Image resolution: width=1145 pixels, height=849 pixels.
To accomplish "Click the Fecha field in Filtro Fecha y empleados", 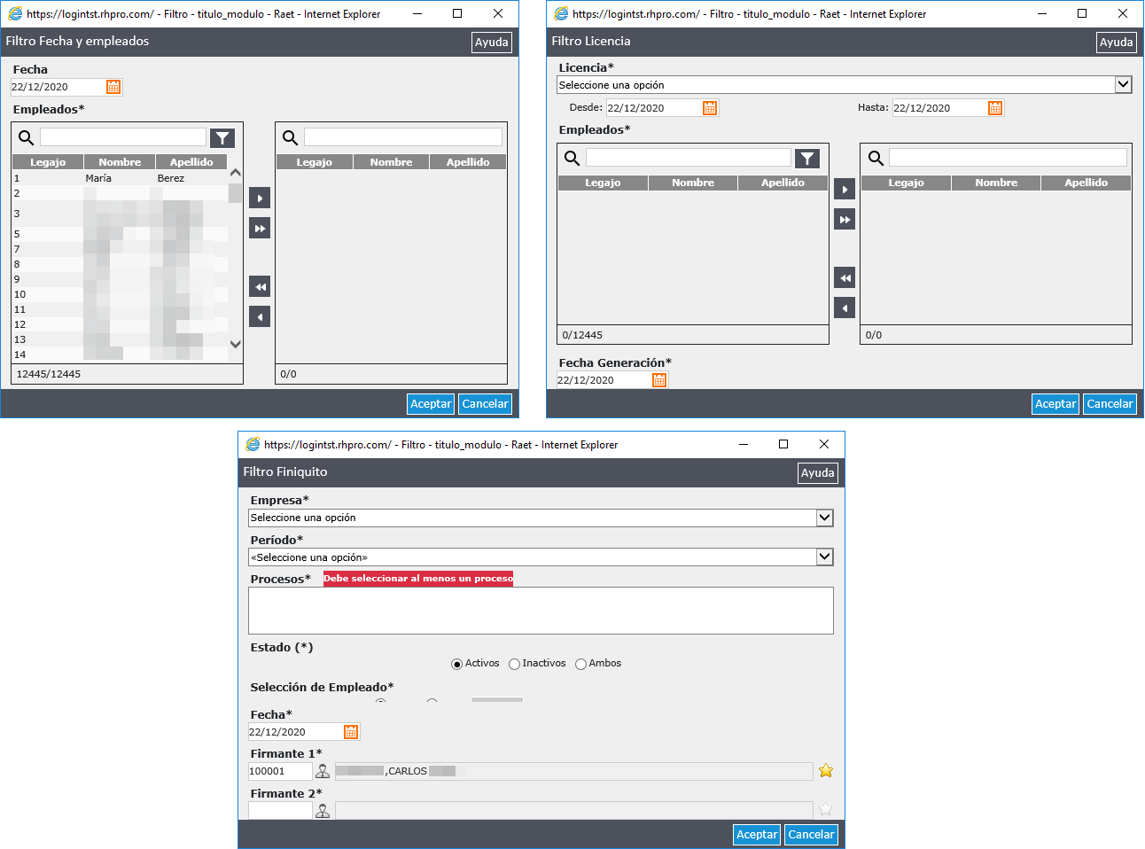I will pyautogui.click(x=58, y=87).
